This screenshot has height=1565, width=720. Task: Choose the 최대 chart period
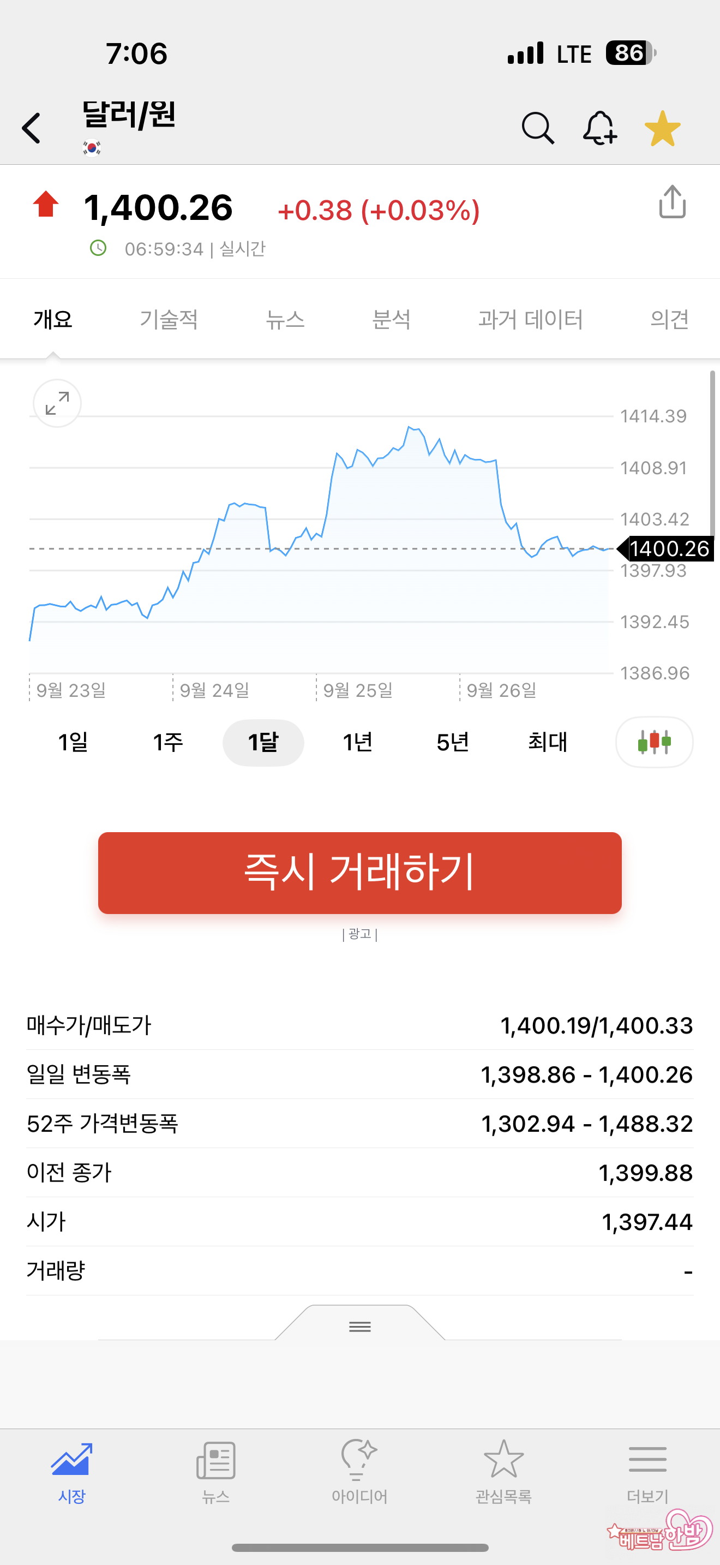(x=547, y=743)
